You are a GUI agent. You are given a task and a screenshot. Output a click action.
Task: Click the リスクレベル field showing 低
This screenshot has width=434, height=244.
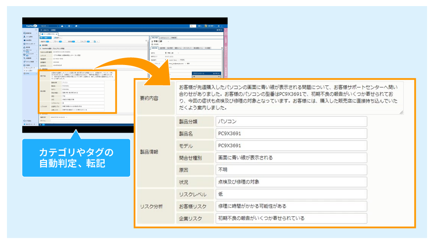point(291,194)
